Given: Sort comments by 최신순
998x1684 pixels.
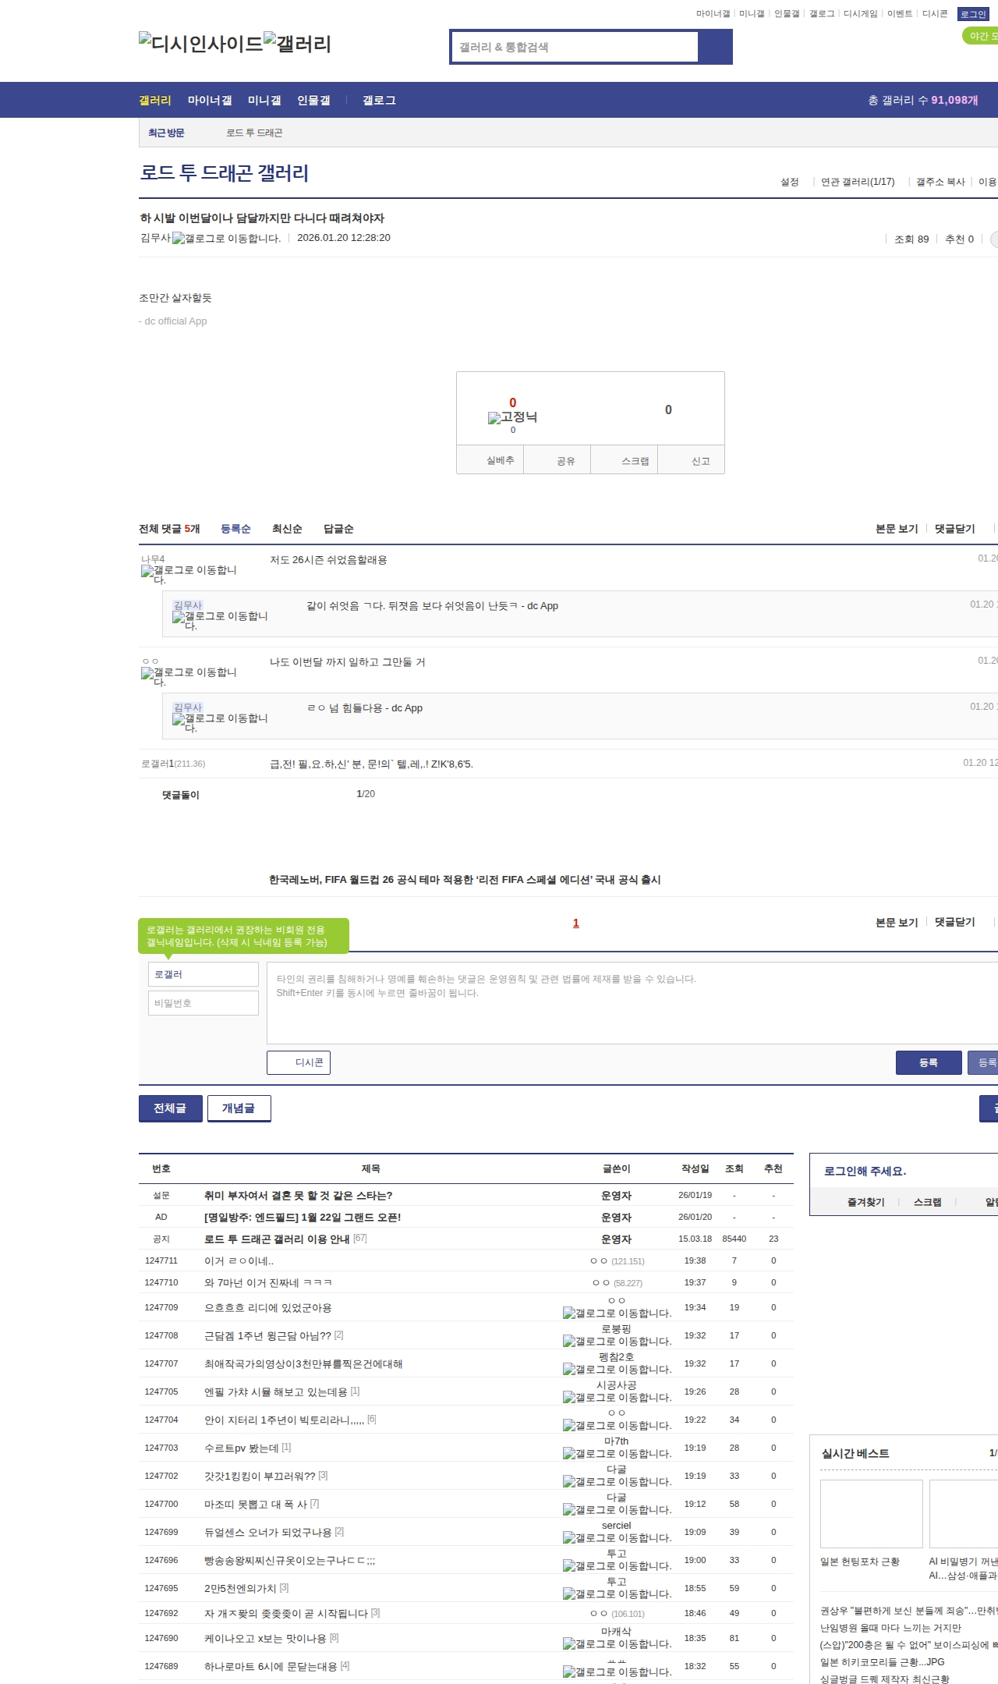Looking at the screenshot, I should [x=287, y=529].
